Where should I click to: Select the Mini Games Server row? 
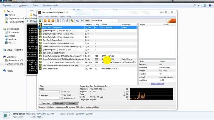coord(88,69)
